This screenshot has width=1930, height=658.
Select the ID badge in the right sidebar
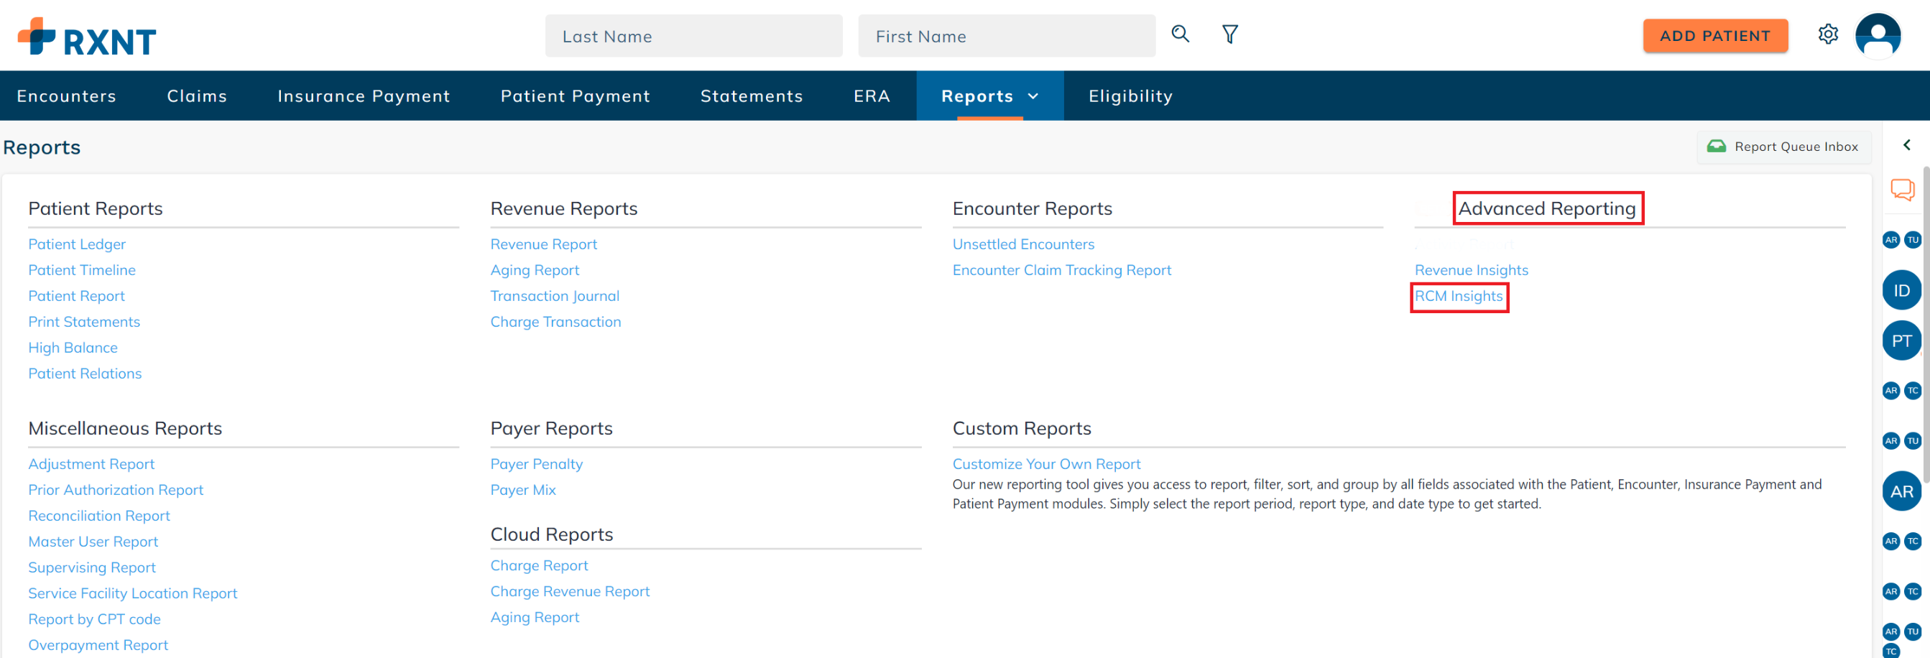pos(1901,290)
